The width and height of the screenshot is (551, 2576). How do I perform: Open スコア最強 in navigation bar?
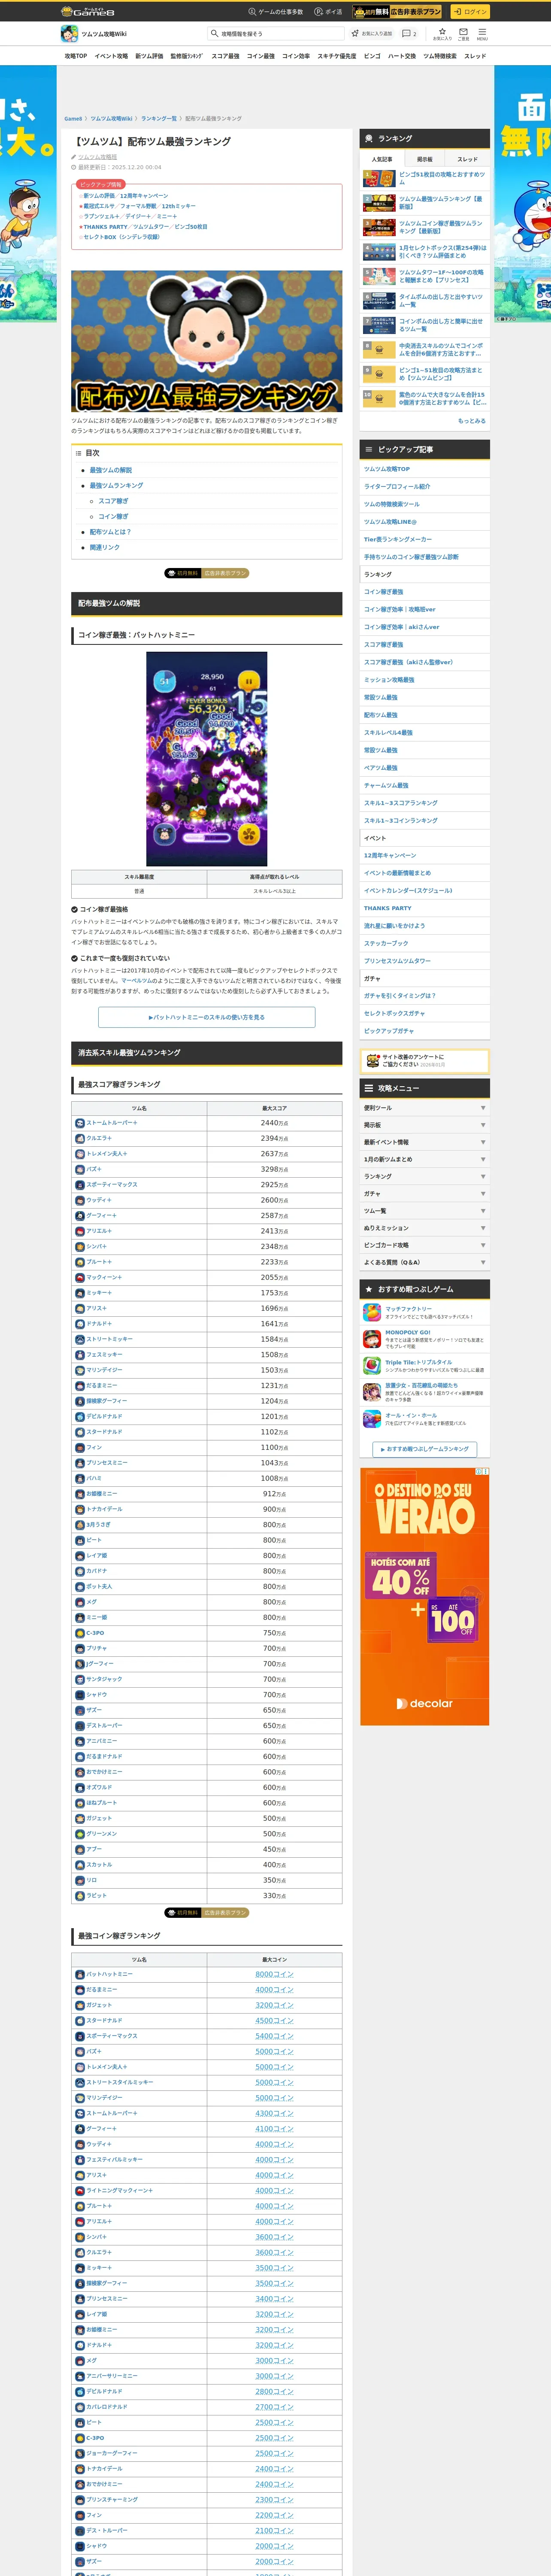225,56
